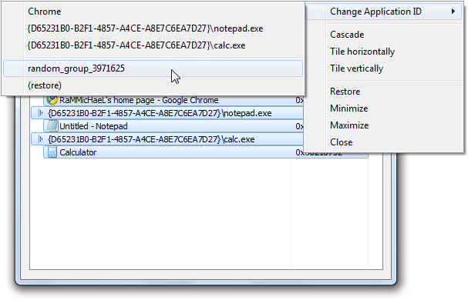Pick Chrome application ID from submenu

tap(153, 12)
